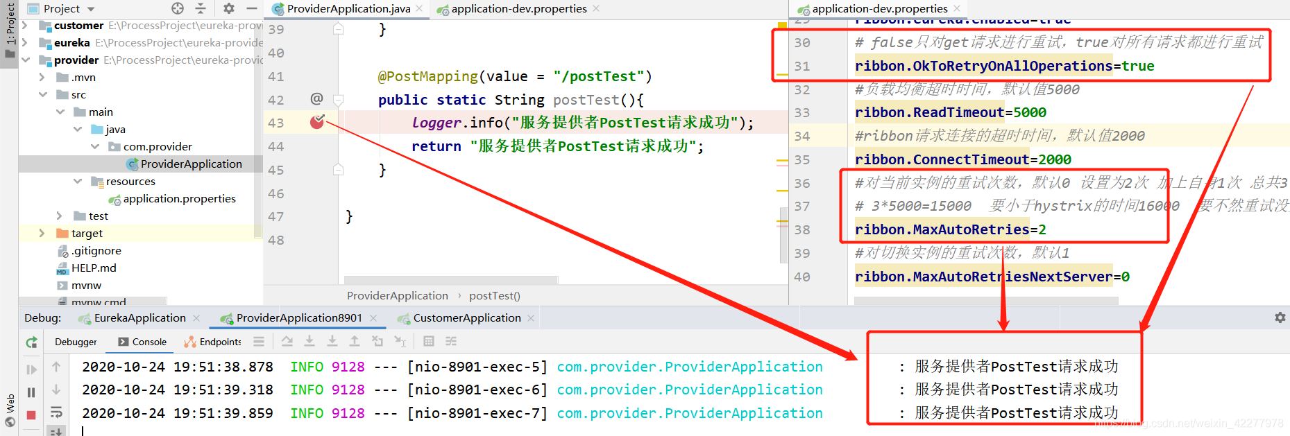This screenshot has height=436, width=1290.
Task: Select the EurekaApplication debug session tab
Action: tap(139, 318)
